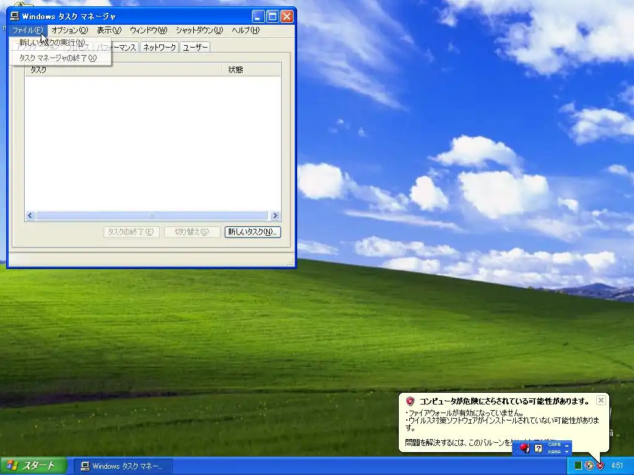Image resolution: width=634 pixels, height=475 pixels.
Task: Click the red security shield tray icon
Action: [600, 465]
